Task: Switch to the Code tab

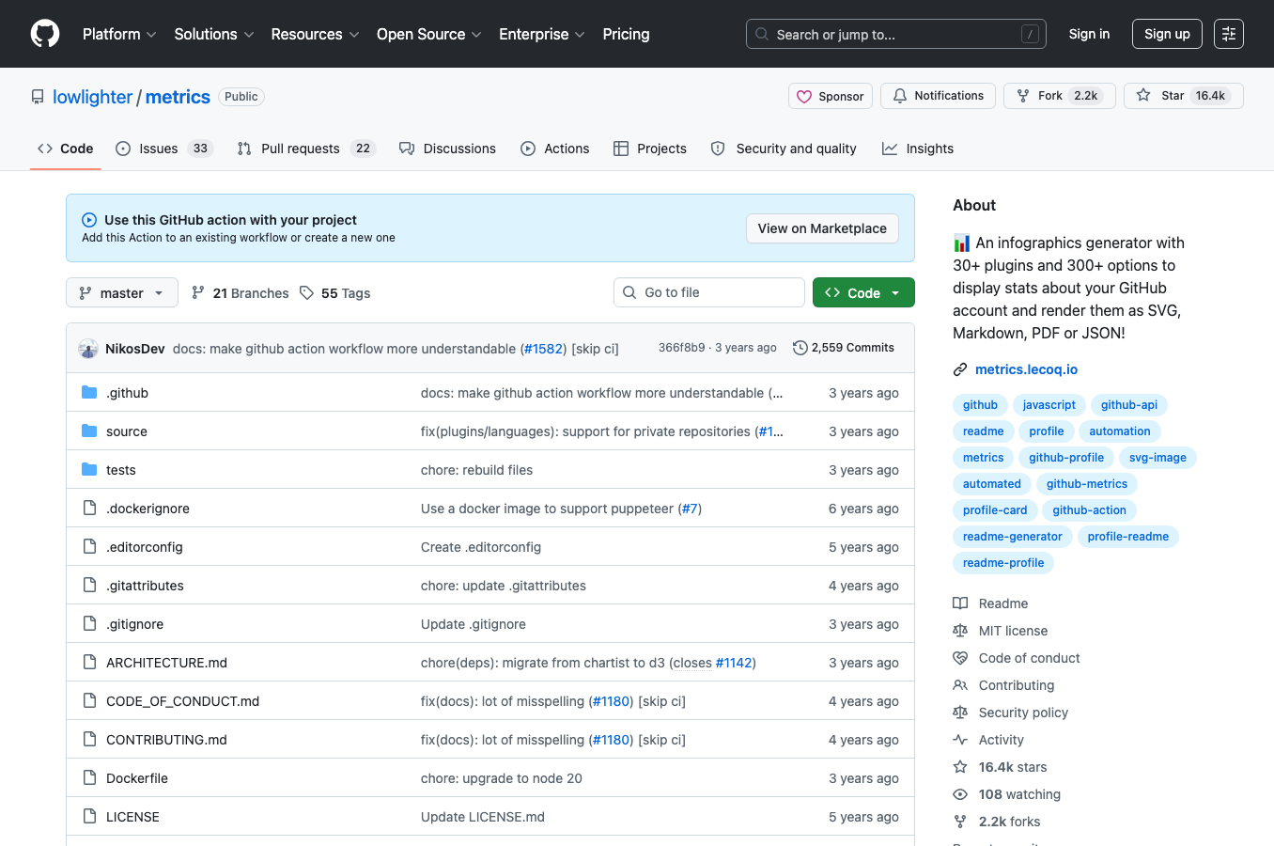Action: tap(65, 149)
